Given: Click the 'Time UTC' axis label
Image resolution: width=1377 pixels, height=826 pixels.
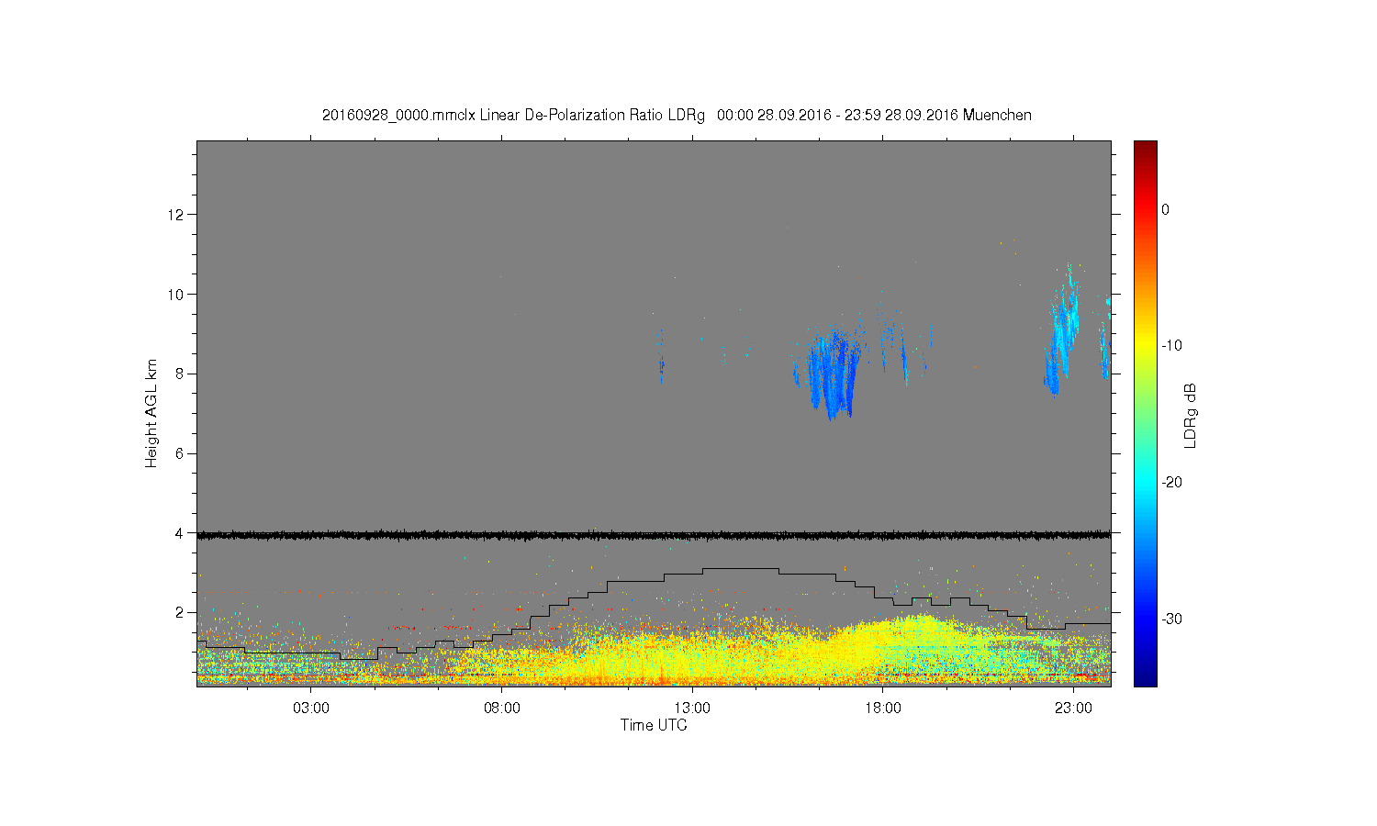Looking at the screenshot, I should click(x=654, y=725).
